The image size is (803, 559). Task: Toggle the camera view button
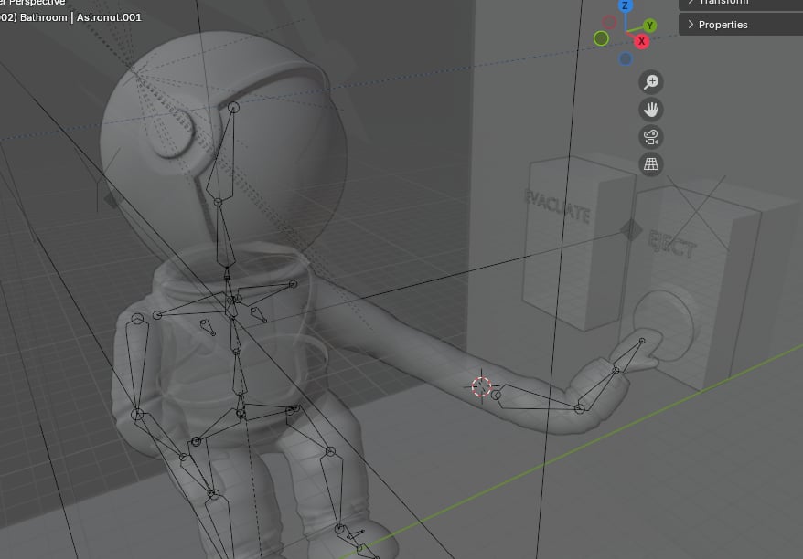652,137
